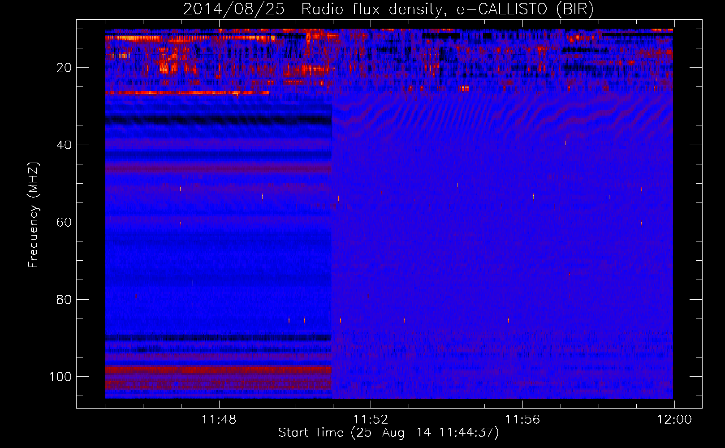Screen dimensions: 725x448
Task: Click the 100 MHz frequency tick label
Action: (x=60, y=377)
